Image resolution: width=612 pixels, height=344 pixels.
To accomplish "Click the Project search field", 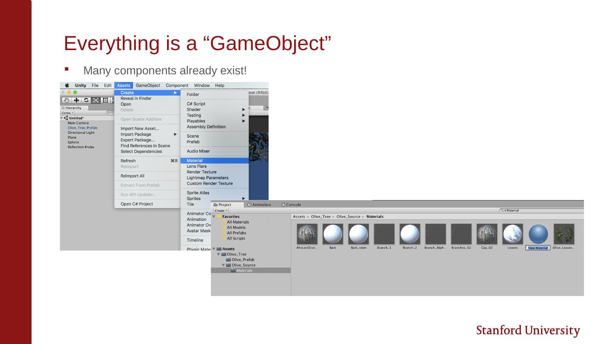I will click(542, 210).
